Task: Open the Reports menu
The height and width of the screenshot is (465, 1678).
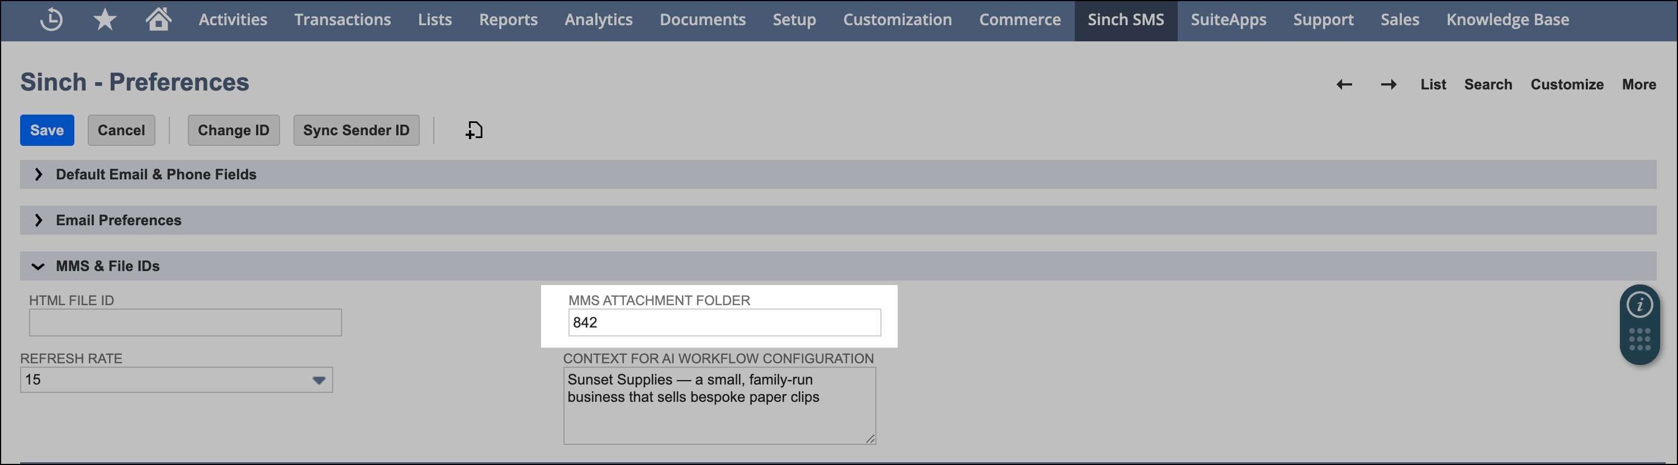Action: pyautogui.click(x=508, y=20)
